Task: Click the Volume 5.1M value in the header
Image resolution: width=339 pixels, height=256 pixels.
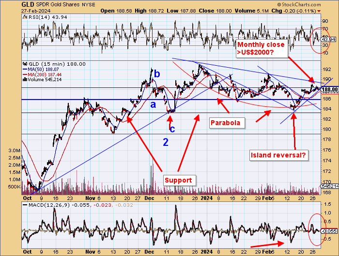Action: coord(252,11)
